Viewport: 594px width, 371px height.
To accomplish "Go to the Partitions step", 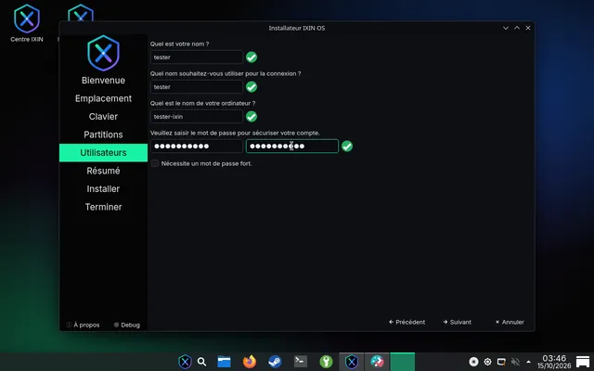I will point(103,134).
